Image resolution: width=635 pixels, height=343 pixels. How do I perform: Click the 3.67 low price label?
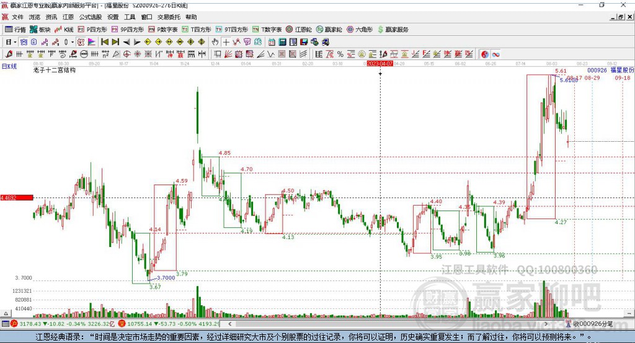tap(155, 287)
